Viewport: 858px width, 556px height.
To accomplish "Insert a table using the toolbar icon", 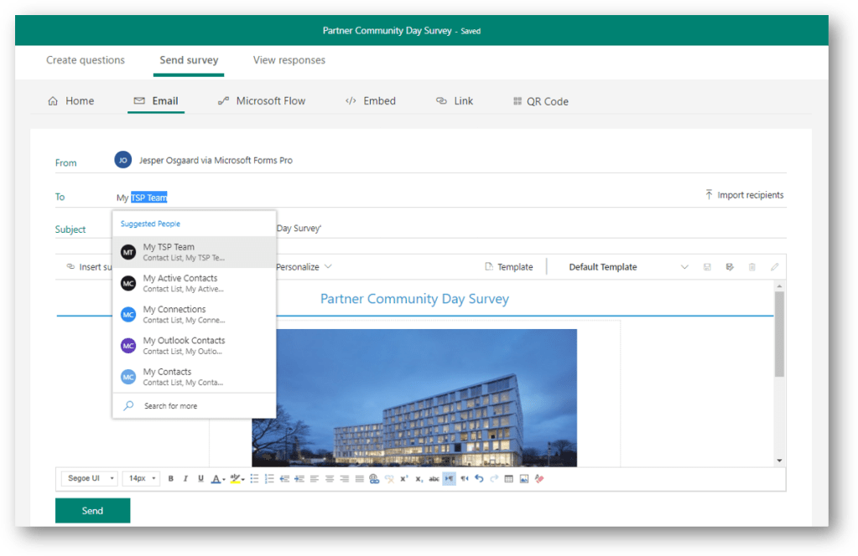I will 509,479.
